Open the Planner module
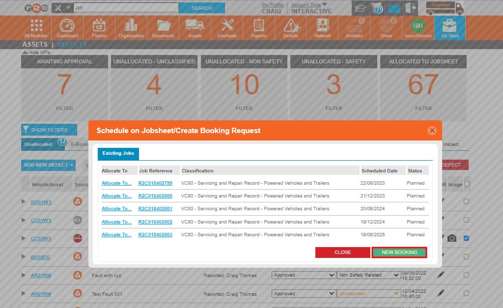The image size is (503, 308). coord(99,28)
